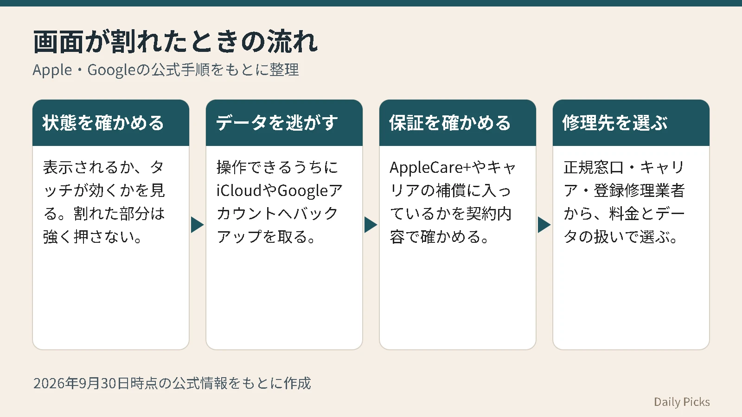Click arrow between 状態を確かめる and データを逃がす
The height and width of the screenshot is (417, 742).
198,225
